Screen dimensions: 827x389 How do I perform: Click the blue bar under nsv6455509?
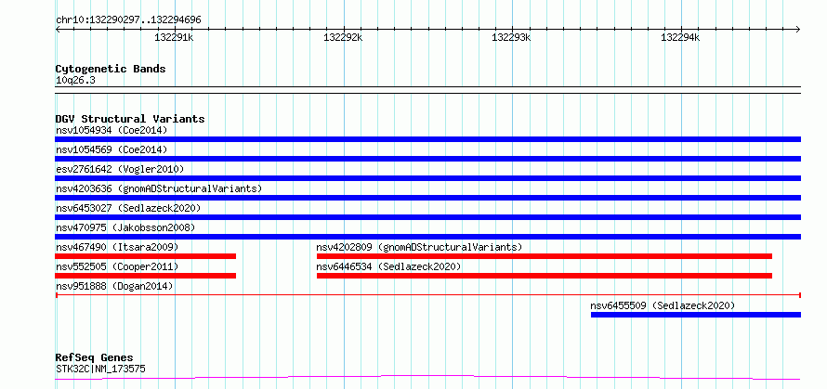(x=696, y=315)
